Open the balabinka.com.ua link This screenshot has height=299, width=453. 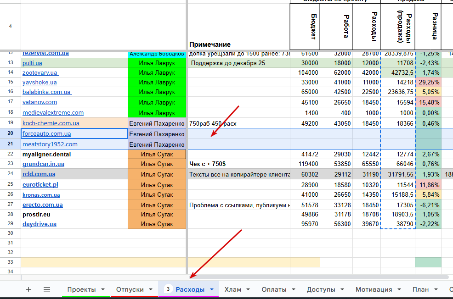(x=47, y=92)
